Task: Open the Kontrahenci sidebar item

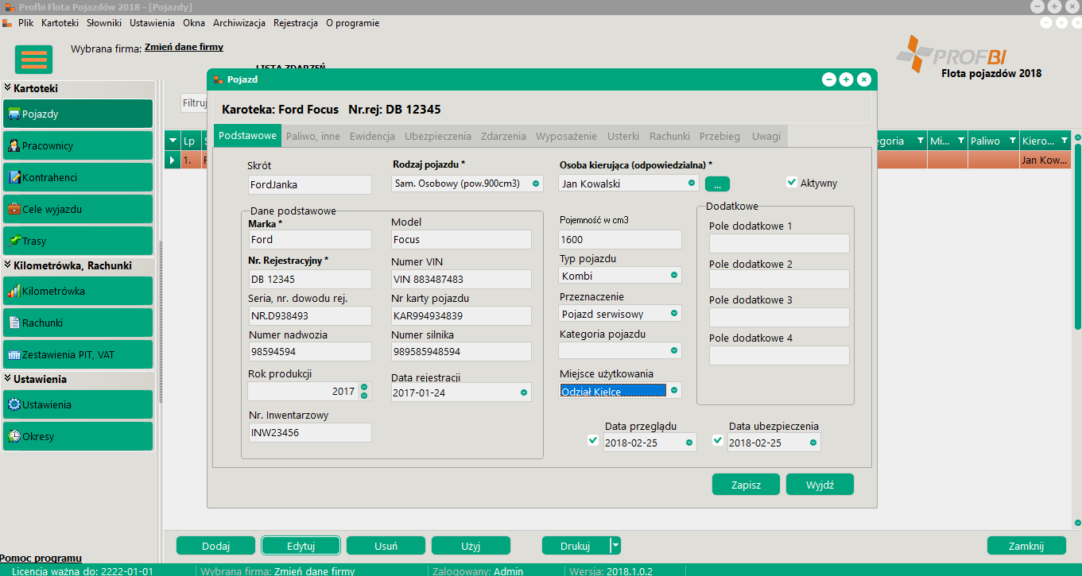Action: pos(78,178)
